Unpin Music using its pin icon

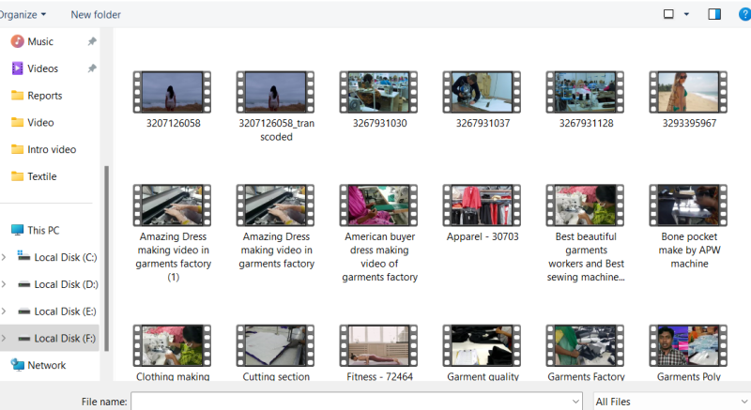(x=91, y=41)
